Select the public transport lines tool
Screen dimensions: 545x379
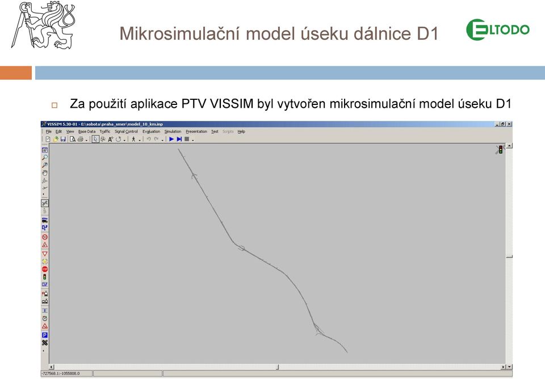pos(45,301)
